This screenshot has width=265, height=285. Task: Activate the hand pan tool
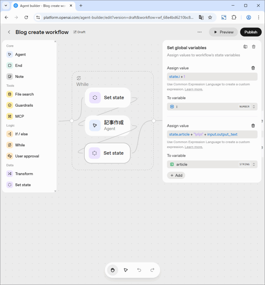click(x=113, y=270)
